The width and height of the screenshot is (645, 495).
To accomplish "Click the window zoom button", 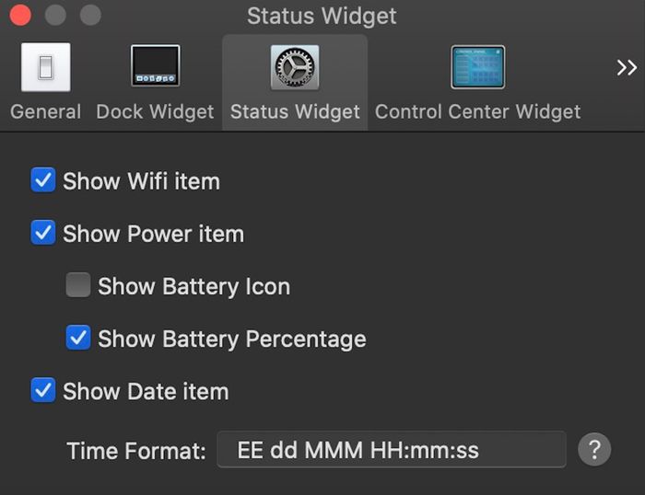I will pyautogui.click(x=90, y=16).
